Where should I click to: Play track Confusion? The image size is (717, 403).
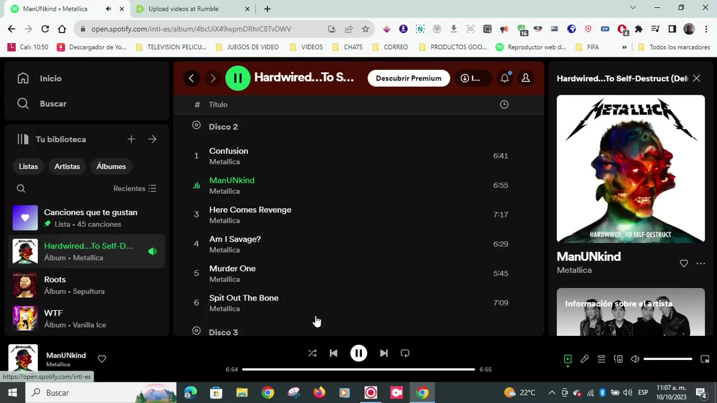click(x=358, y=156)
